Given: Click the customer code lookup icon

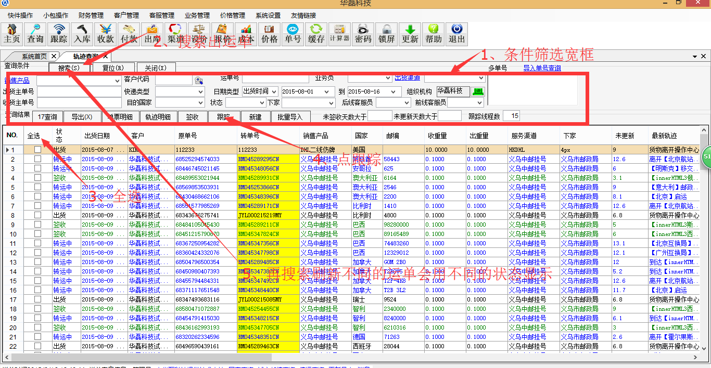Looking at the screenshot, I should [x=198, y=80].
